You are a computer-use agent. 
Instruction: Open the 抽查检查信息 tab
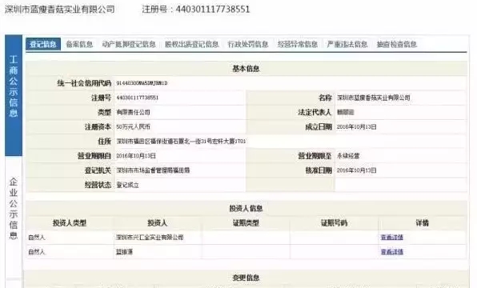(x=397, y=45)
